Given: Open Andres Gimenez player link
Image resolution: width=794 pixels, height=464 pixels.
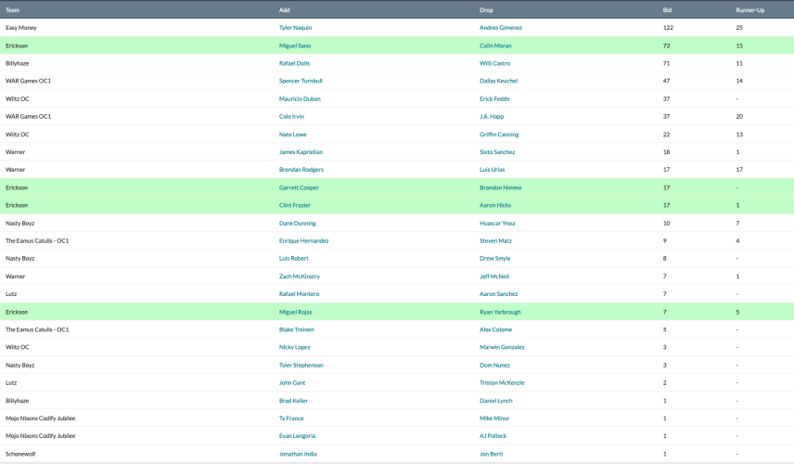Looking at the screenshot, I should click(x=500, y=28).
